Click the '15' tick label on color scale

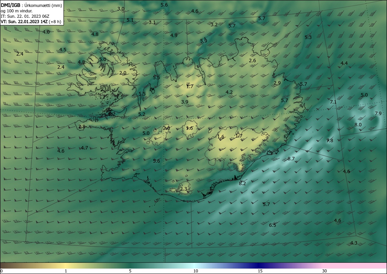pyautogui.click(x=260, y=271)
